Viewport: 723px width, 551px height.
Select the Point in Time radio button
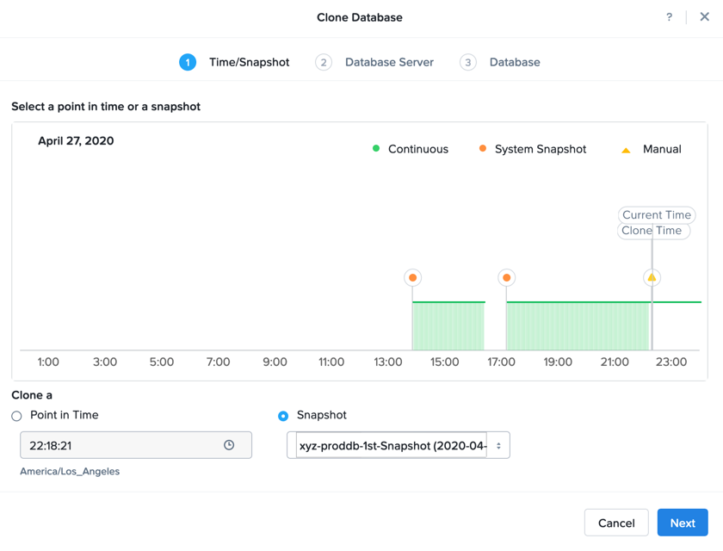coord(16,416)
